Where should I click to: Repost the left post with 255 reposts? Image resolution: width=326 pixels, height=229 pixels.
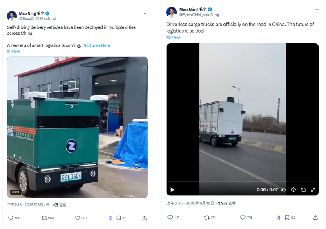point(44,218)
